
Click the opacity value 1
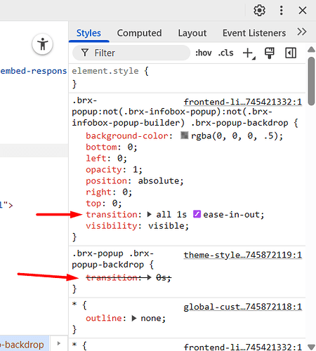[136, 170]
